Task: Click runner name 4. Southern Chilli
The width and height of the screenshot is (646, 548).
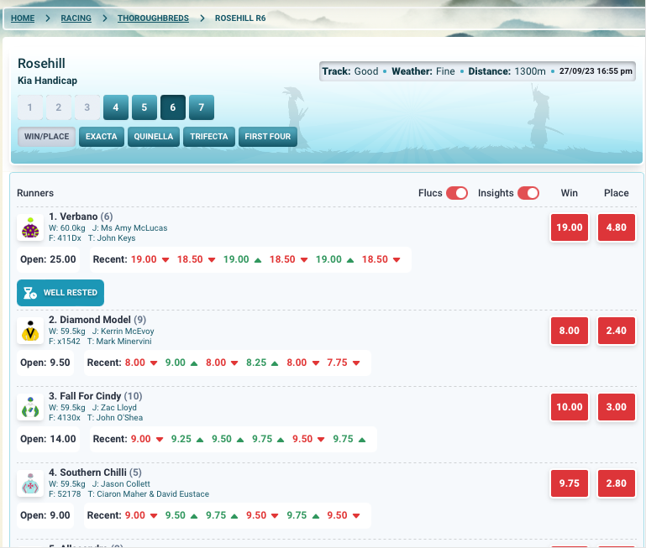Action: pos(87,472)
